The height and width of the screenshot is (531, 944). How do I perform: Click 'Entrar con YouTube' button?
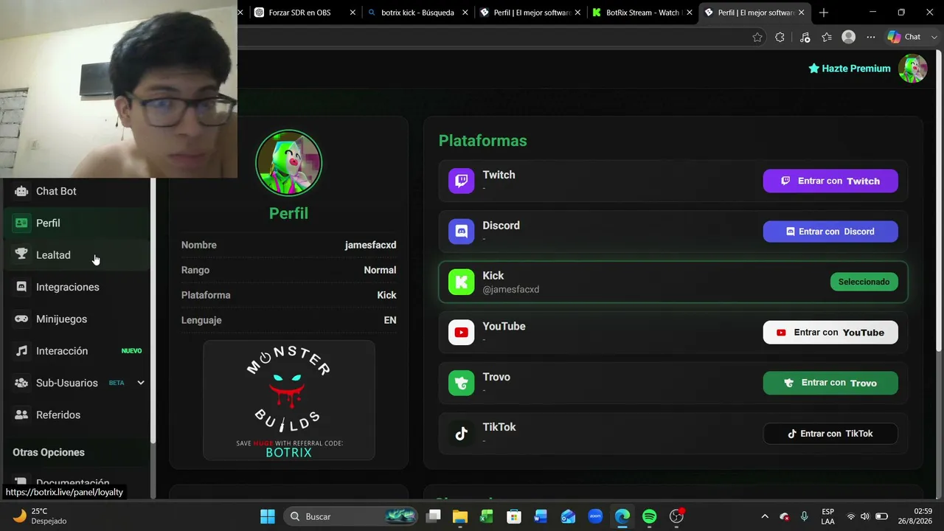click(x=830, y=333)
